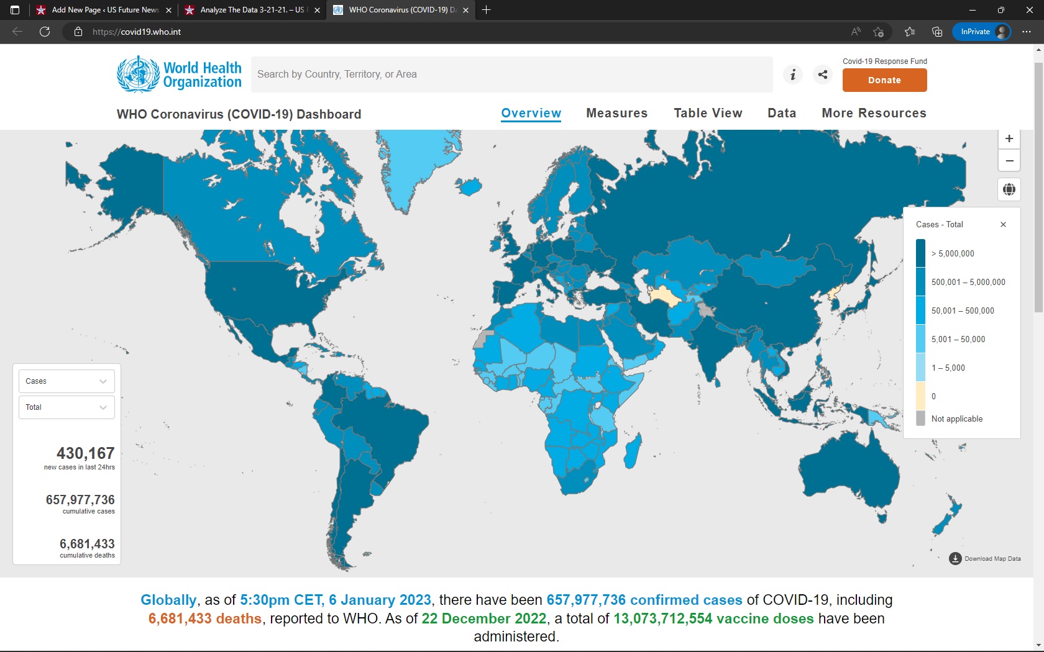Close the Cases - Total legend
1044x652 pixels.
pyautogui.click(x=1003, y=225)
